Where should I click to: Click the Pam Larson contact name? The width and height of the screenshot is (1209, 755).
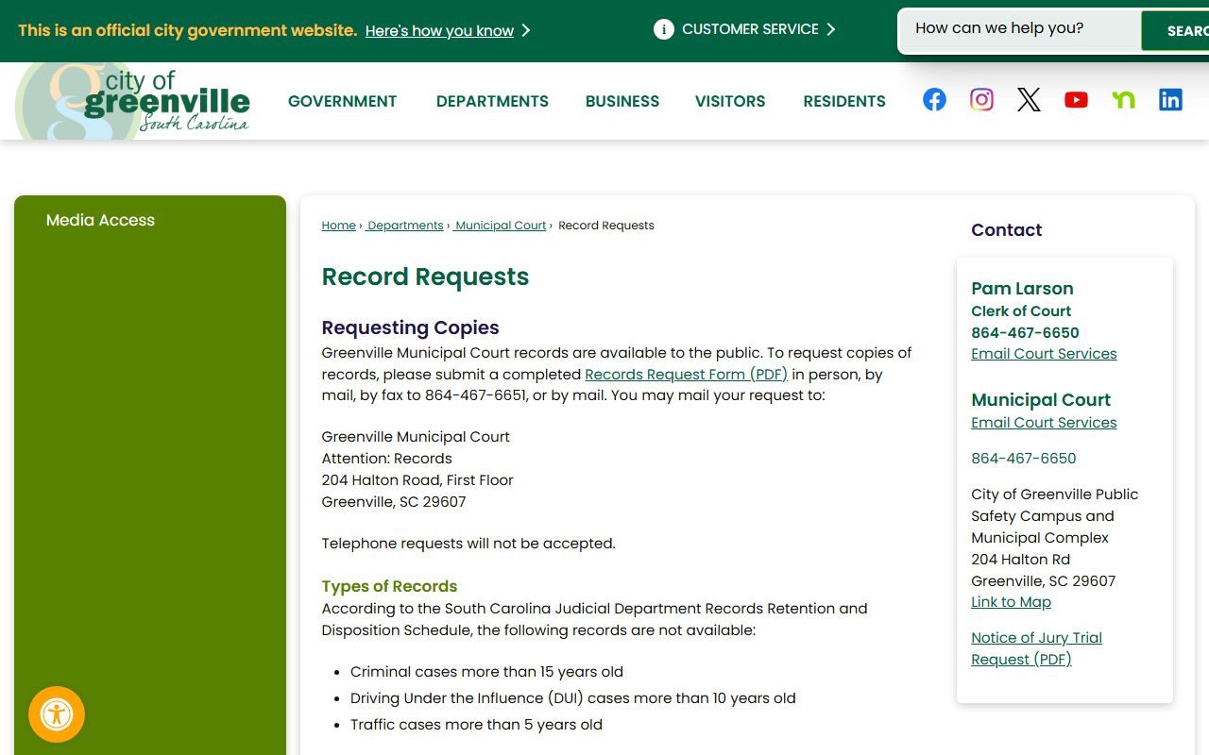[x=1022, y=289]
